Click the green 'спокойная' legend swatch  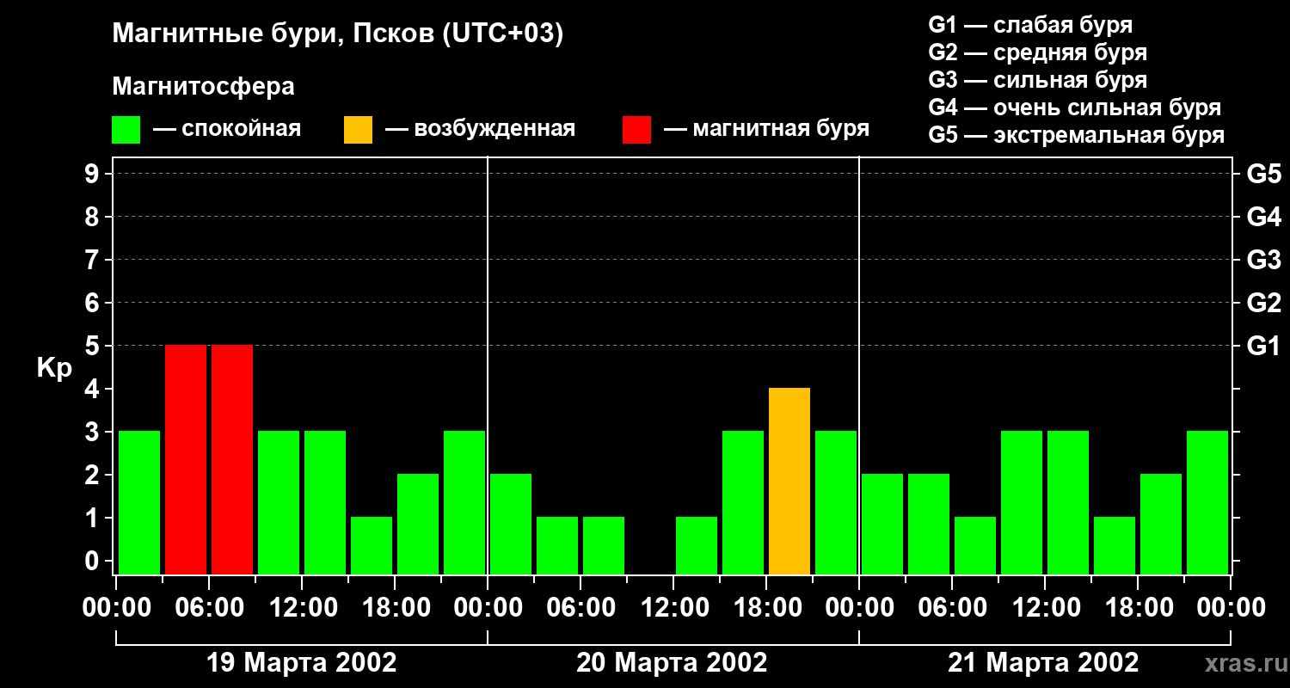pyautogui.click(x=126, y=130)
